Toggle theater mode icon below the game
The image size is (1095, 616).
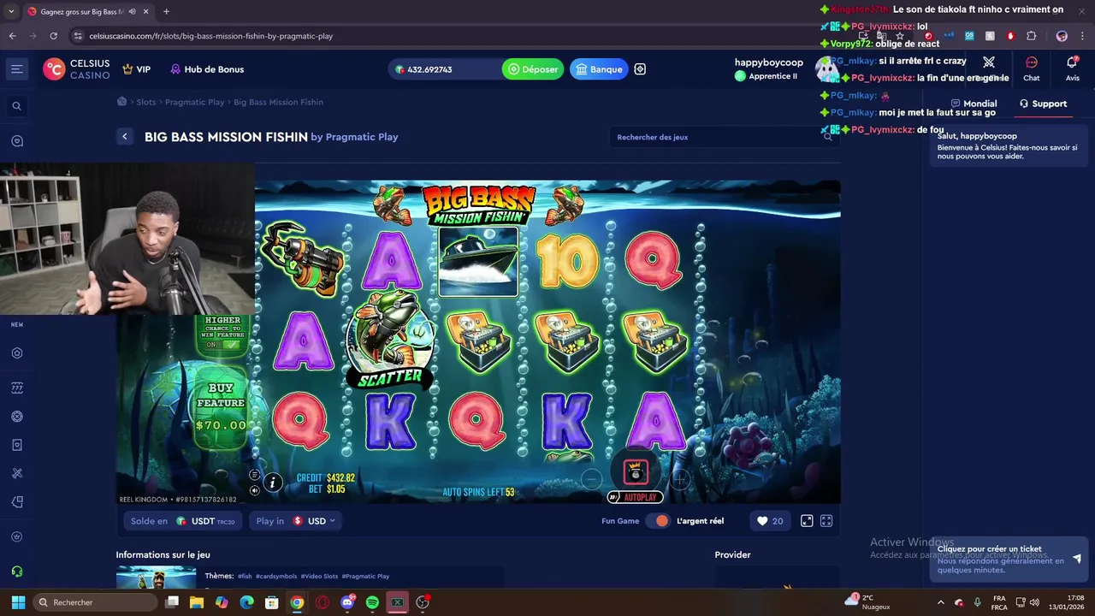[x=807, y=521]
